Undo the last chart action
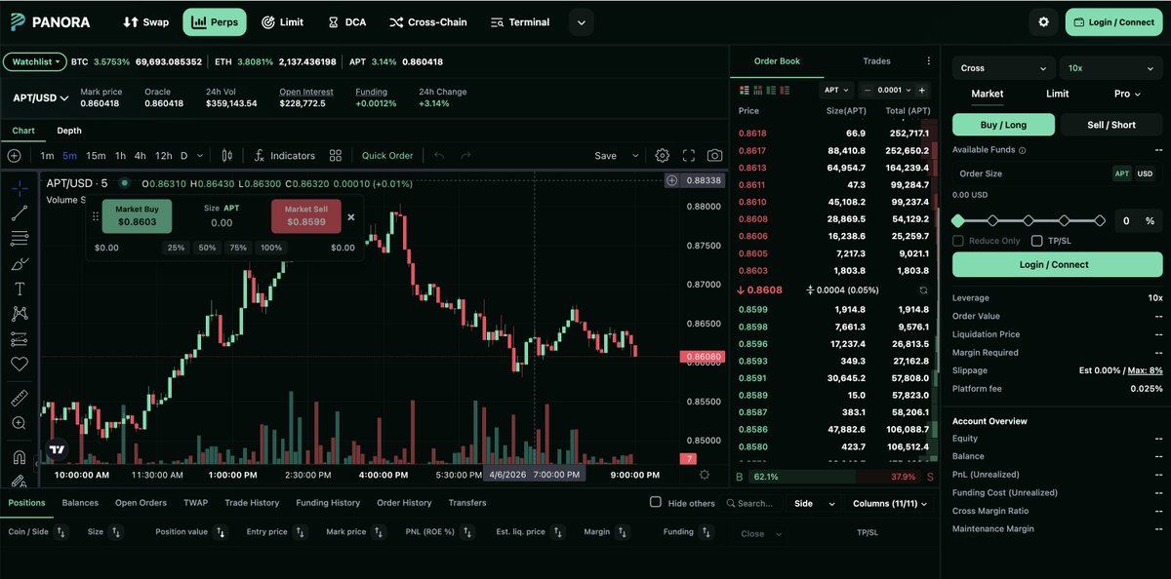 [x=439, y=156]
